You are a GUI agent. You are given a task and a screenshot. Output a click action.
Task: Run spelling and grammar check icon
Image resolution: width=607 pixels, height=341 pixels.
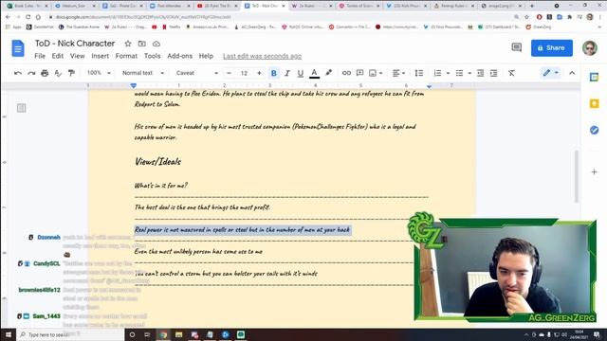pyautogui.click(x=58, y=73)
